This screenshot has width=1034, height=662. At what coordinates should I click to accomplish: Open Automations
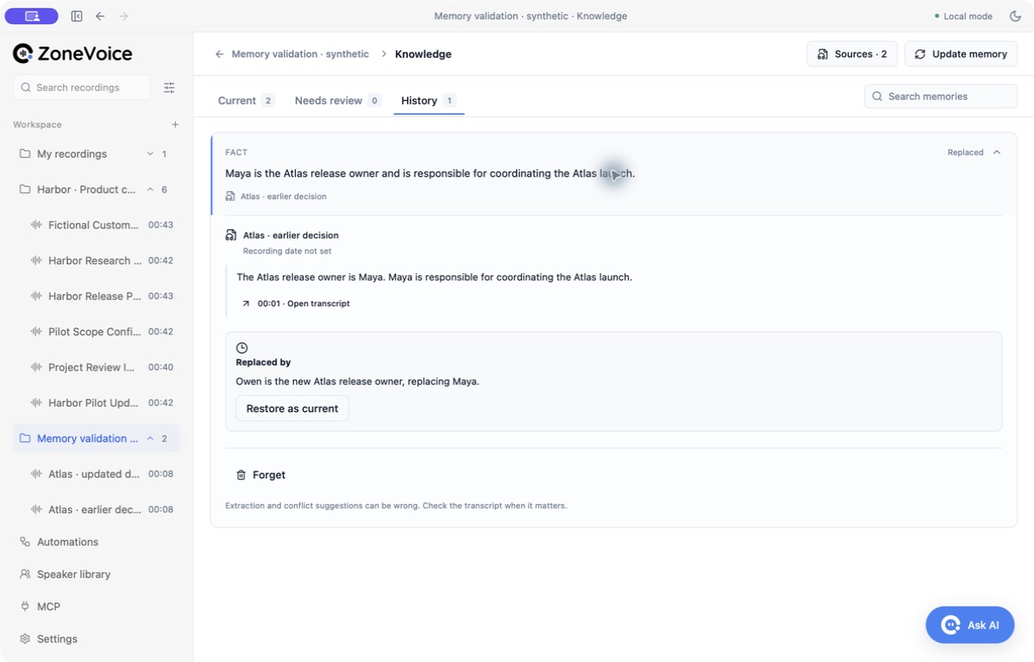(x=67, y=542)
